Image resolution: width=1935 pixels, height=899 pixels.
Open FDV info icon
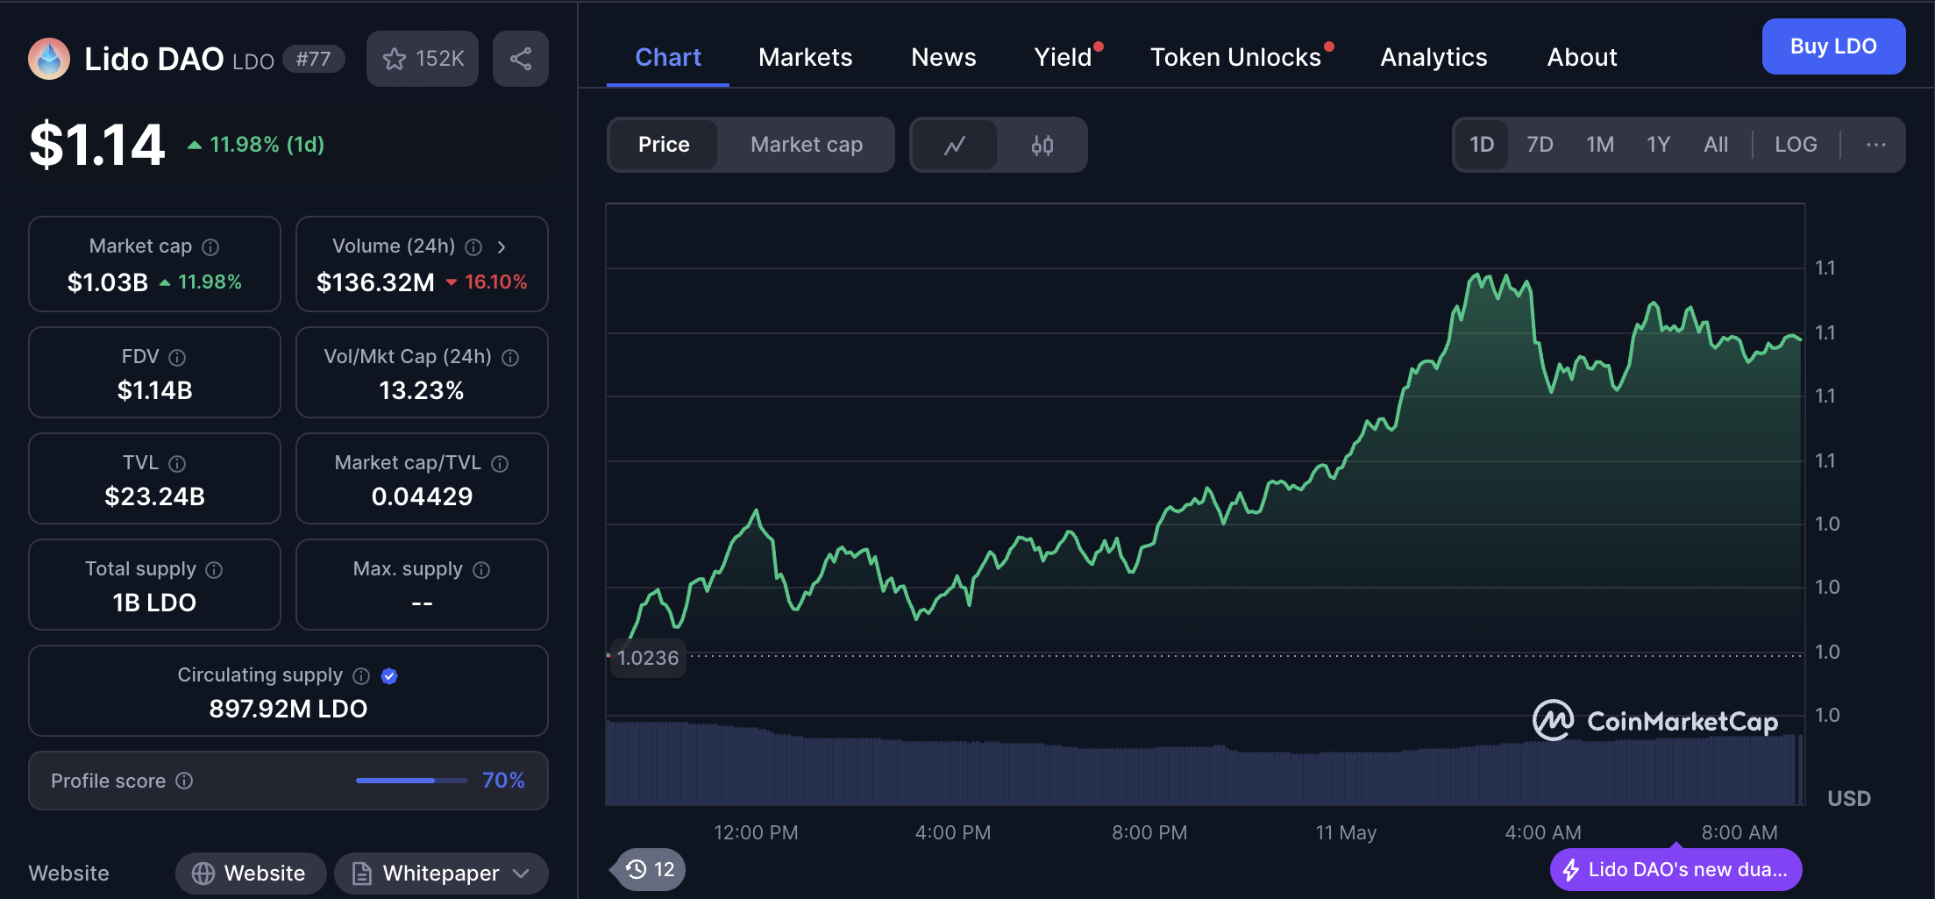coord(177,358)
